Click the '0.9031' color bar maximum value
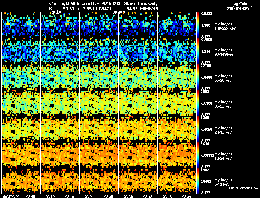Image resolution: width=260 pixels, height=198 pixels. pos(206,92)
